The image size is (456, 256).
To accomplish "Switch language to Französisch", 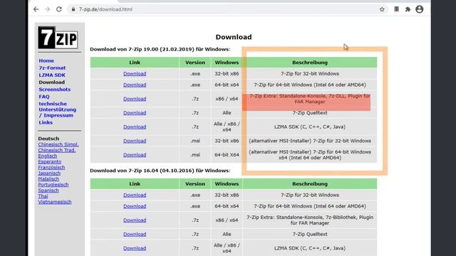I will 51,168.
